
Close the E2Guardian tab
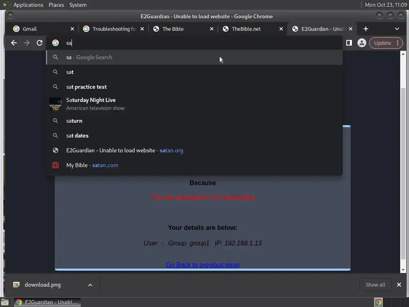[351, 29]
